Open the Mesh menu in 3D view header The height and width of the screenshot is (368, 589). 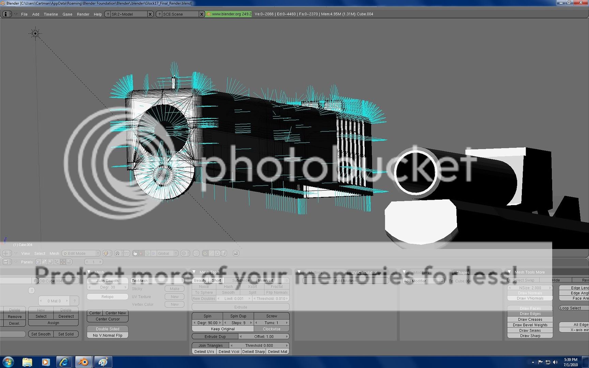tap(54, 253)
